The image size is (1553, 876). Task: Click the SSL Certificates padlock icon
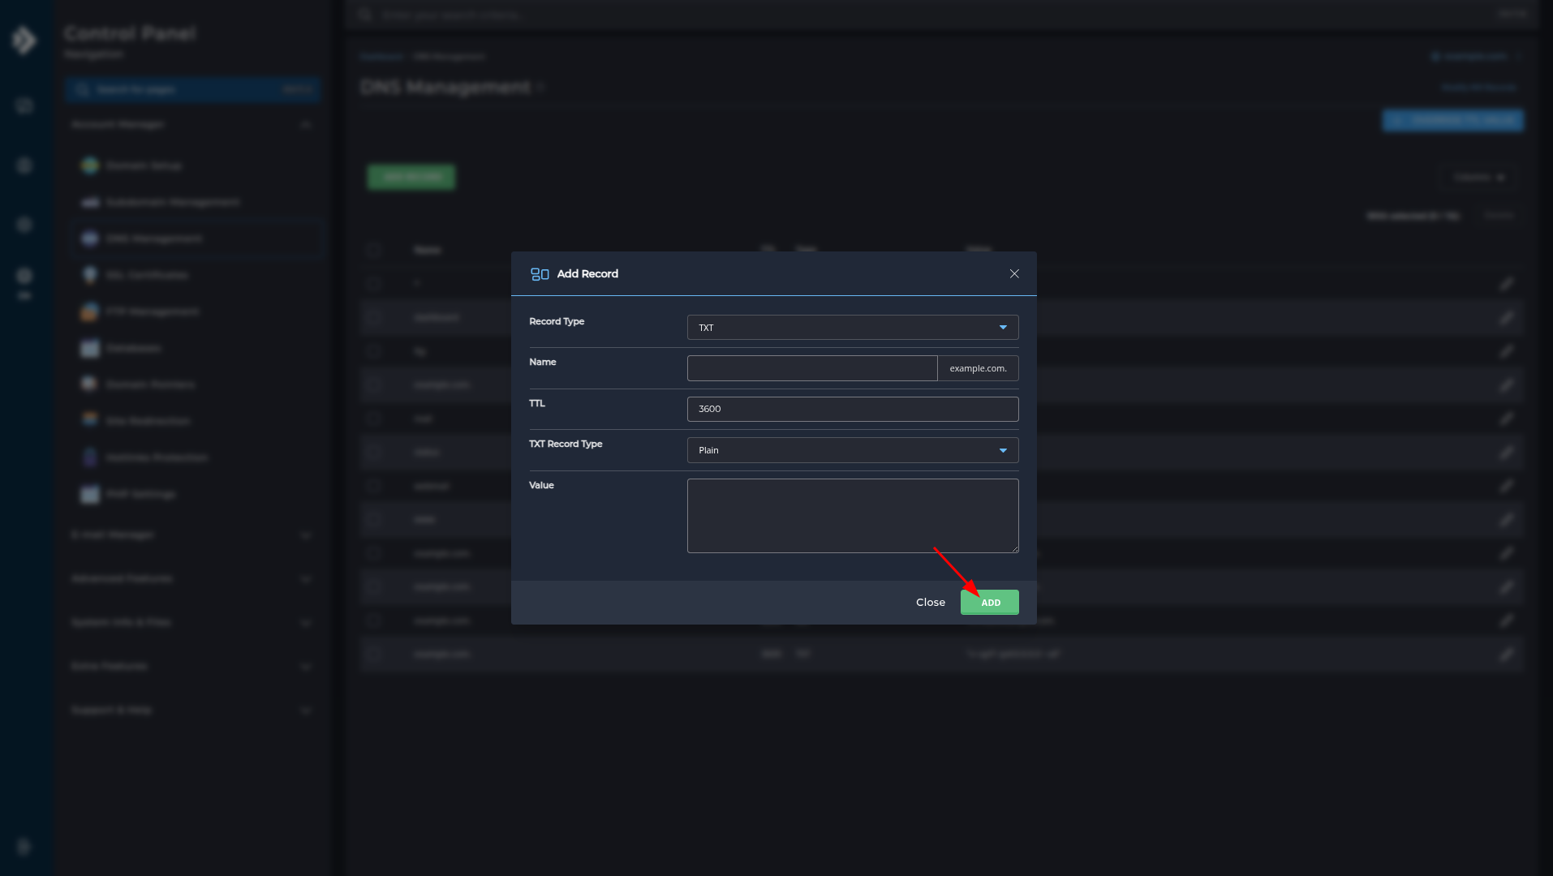89,275
